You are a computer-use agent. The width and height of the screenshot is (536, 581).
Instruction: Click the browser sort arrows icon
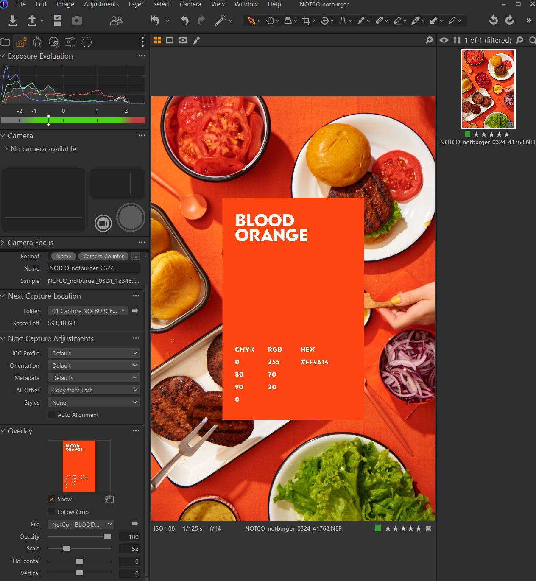tap(457, 40)
